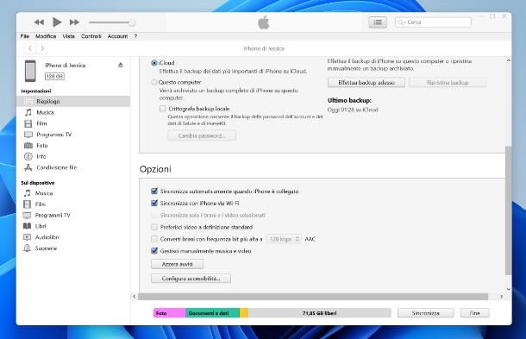The image size is (526, 339).
Task: Start playback with the play button
Action: [57, 22]
